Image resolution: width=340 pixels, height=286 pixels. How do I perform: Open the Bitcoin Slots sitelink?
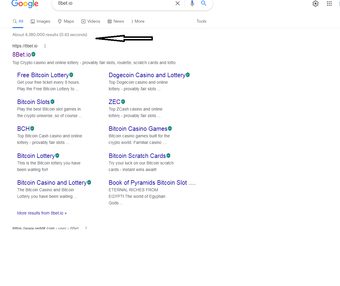pos(34,102)
